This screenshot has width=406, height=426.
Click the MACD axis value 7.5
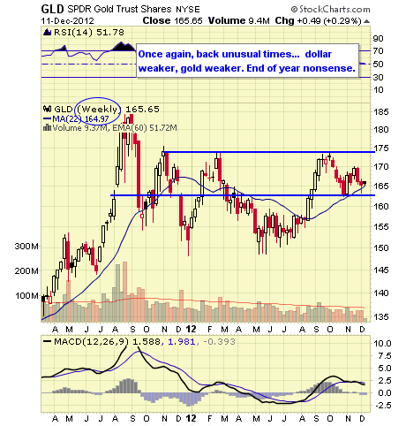pyautogui.click(x=385, y=356)
